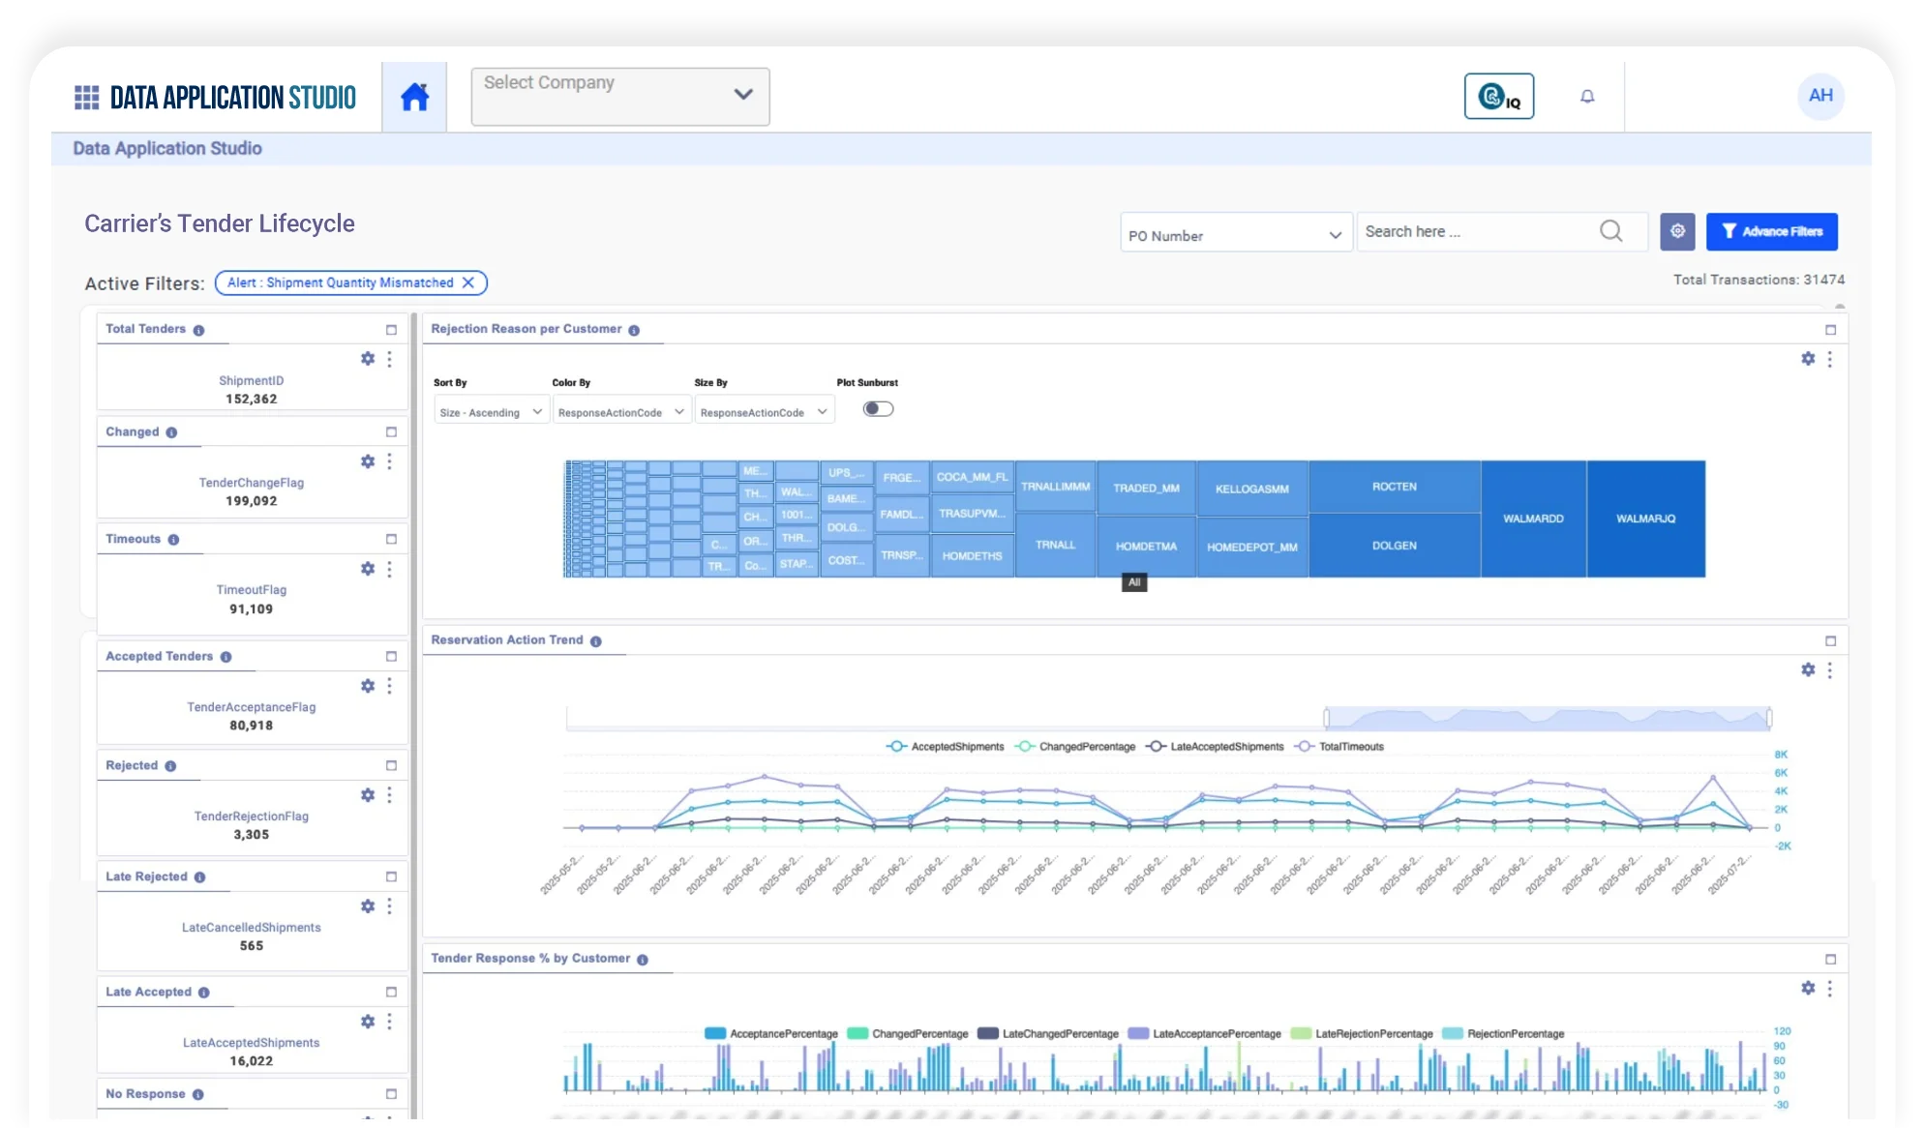Viewport: 1925px width, 1128px height.
Task: Remove the Shipment Quantity Mismatched filter chip
Action: 468,282
